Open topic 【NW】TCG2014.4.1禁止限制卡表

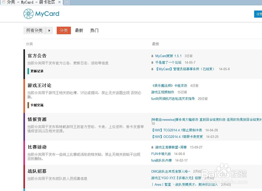point(177,130)
